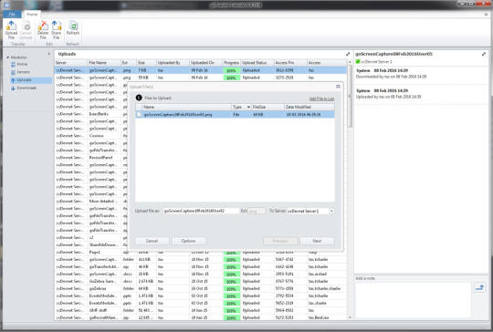493x332 pixels.
Task: Sort Uploads by File Name column
Action: tap(104, 63)
